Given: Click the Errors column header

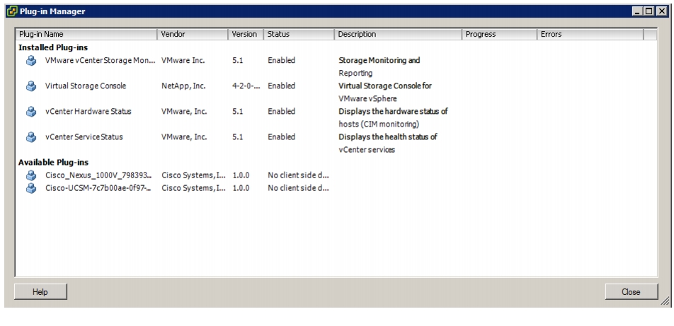Looking at the screenshot, I should click(590, 35).
